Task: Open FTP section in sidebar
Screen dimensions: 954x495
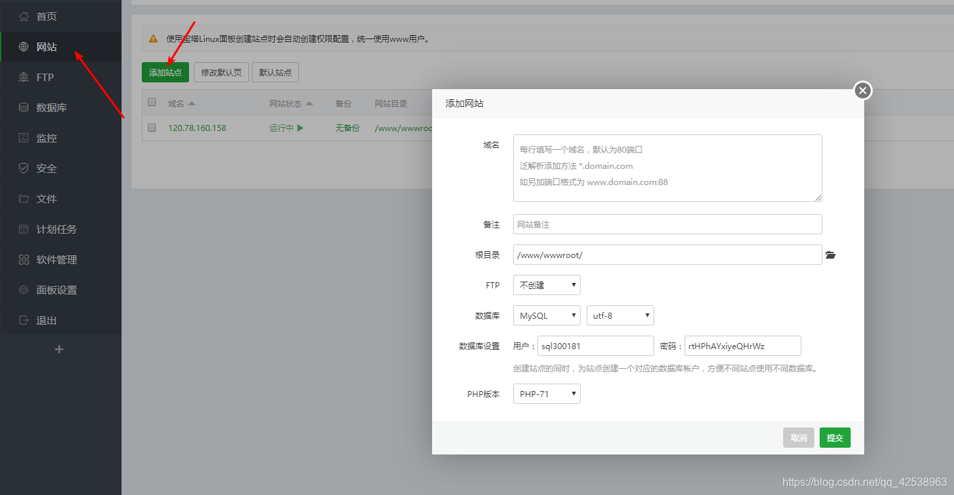Action: pyautogui.click(x=61, y=77)
